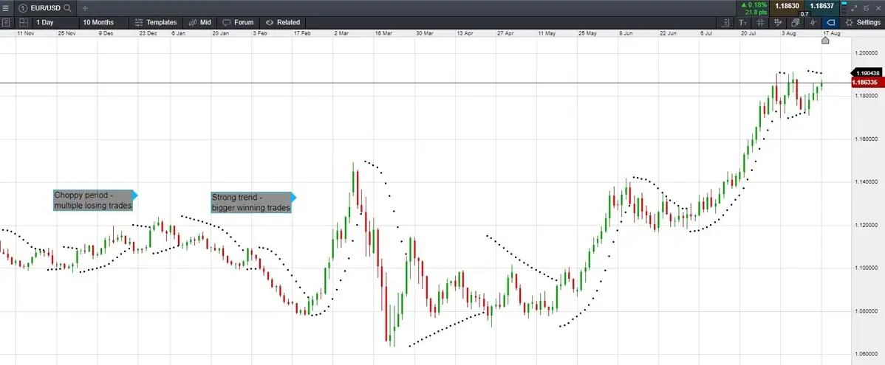885x365 pixels.
Task: Click the overlapping windows clone icon
Action: click(x=796, y=22)
